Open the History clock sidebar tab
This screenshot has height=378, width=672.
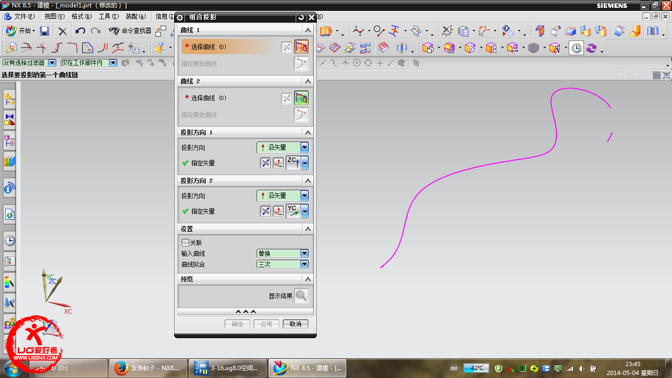[9, 241]
